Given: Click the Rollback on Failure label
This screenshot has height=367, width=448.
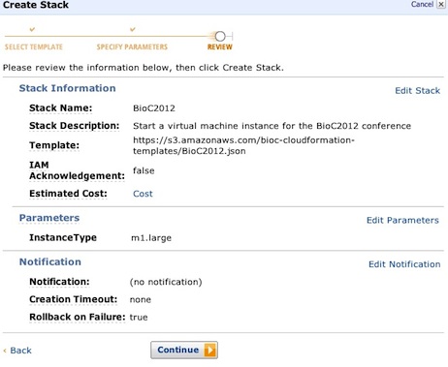Looking at the screenshot, I should [x=78, y=318].
